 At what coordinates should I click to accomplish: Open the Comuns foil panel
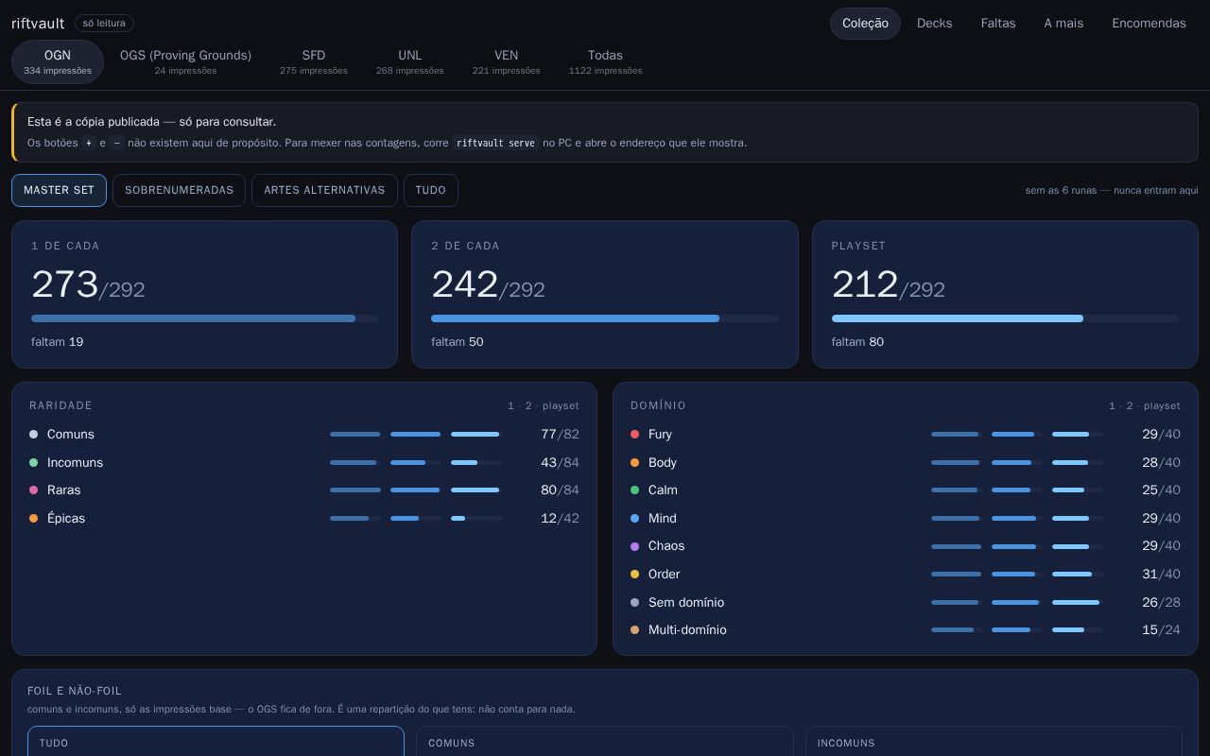pos(605,742)
